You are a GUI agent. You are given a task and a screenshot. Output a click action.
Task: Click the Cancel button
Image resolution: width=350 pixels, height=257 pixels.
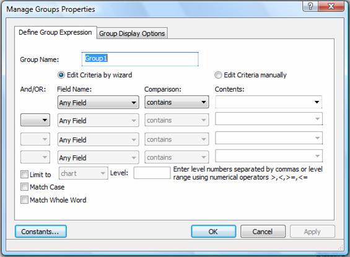click(263, 232)
